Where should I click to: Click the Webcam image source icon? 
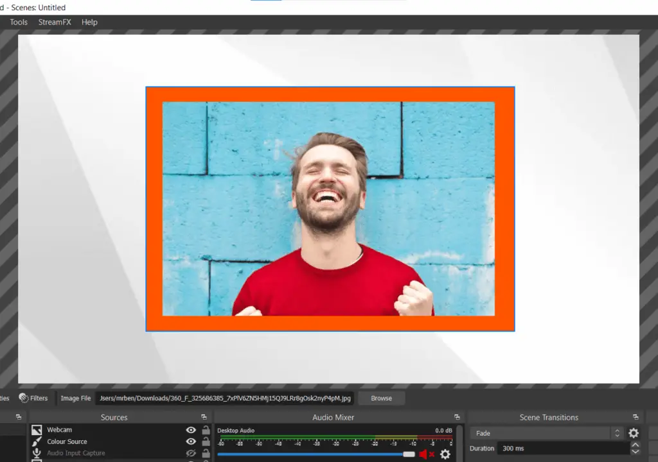click(x=37, y=430)
